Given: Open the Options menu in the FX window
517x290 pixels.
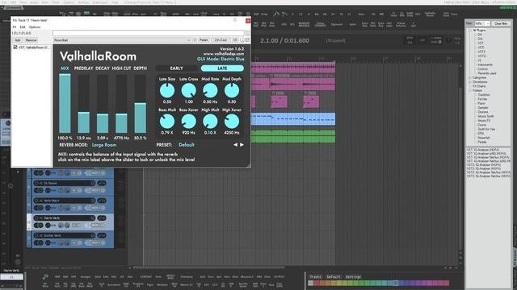Looking at the screenshot, I should pos(35,27).
